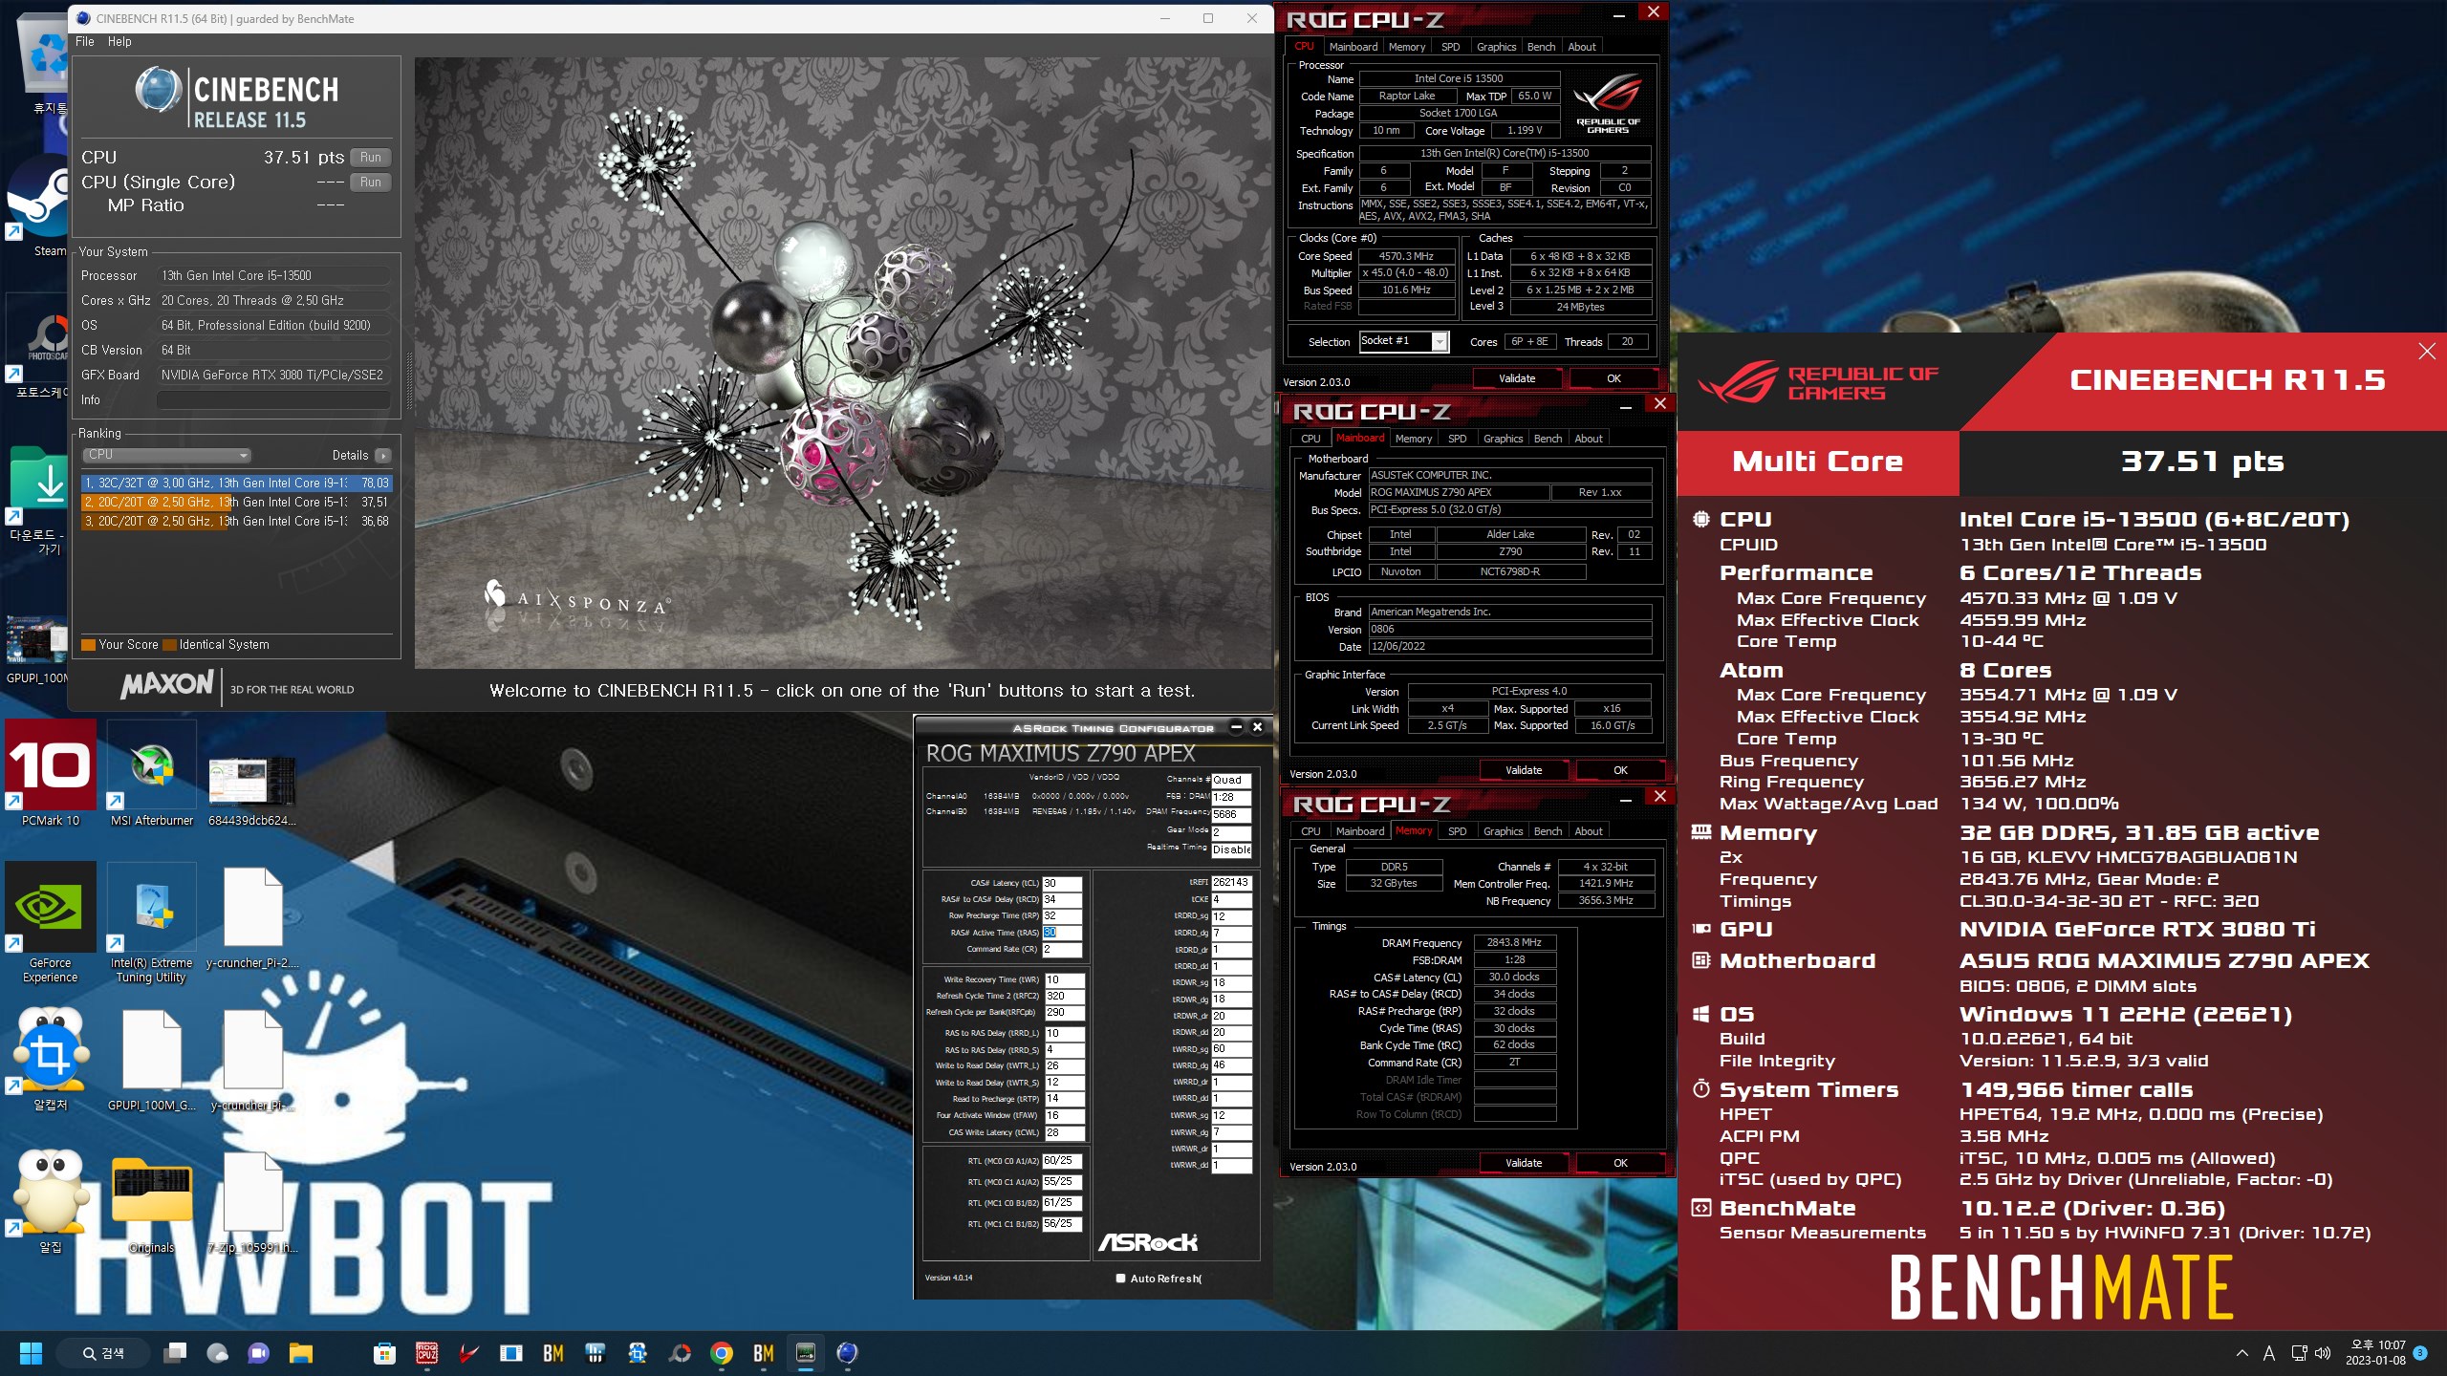
Task: Click Validate in the Memory CPU-Z window
Action: 1523,1163
